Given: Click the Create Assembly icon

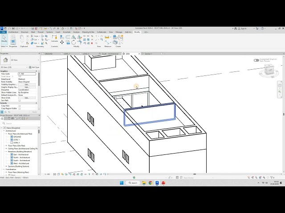Looking at the screenshot, I should click(115, 37).
